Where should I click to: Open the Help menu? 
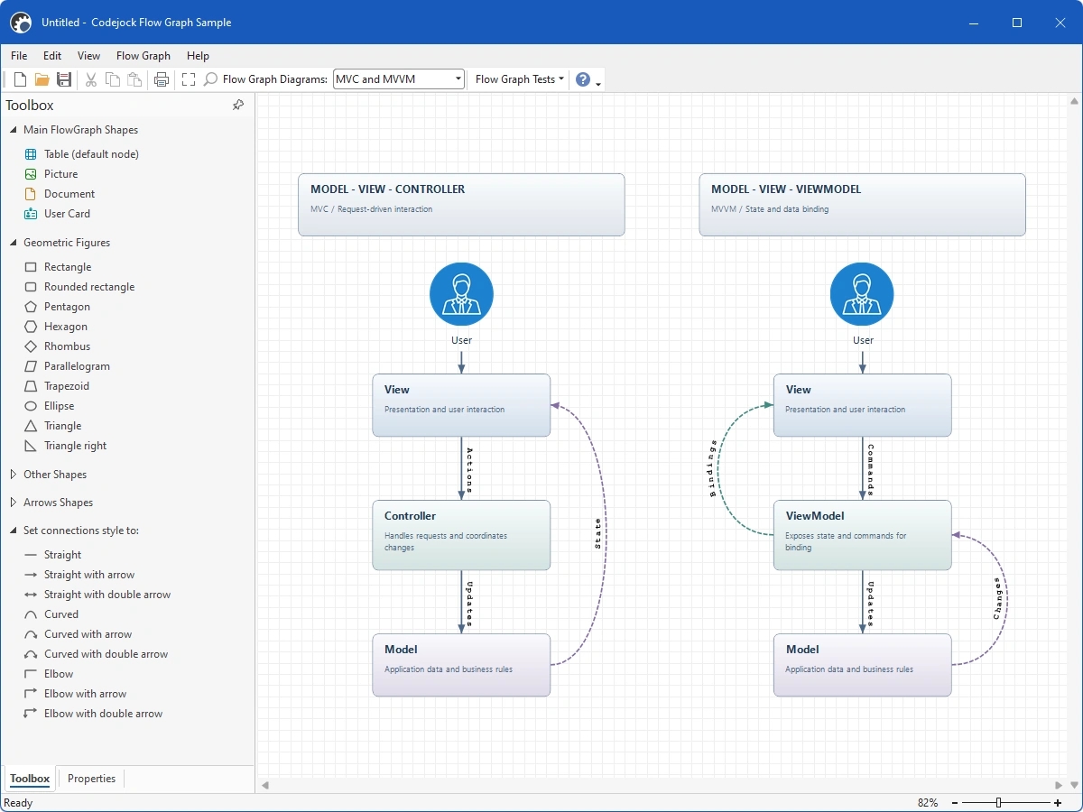[198, 56]
